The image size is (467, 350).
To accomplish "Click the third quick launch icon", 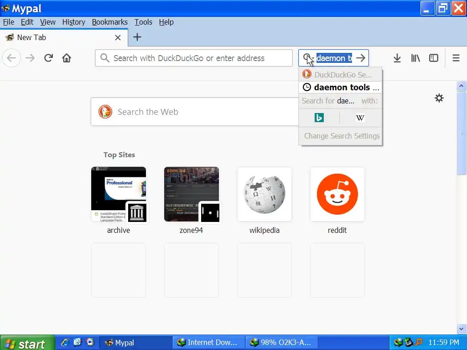I will click(90, 342).
